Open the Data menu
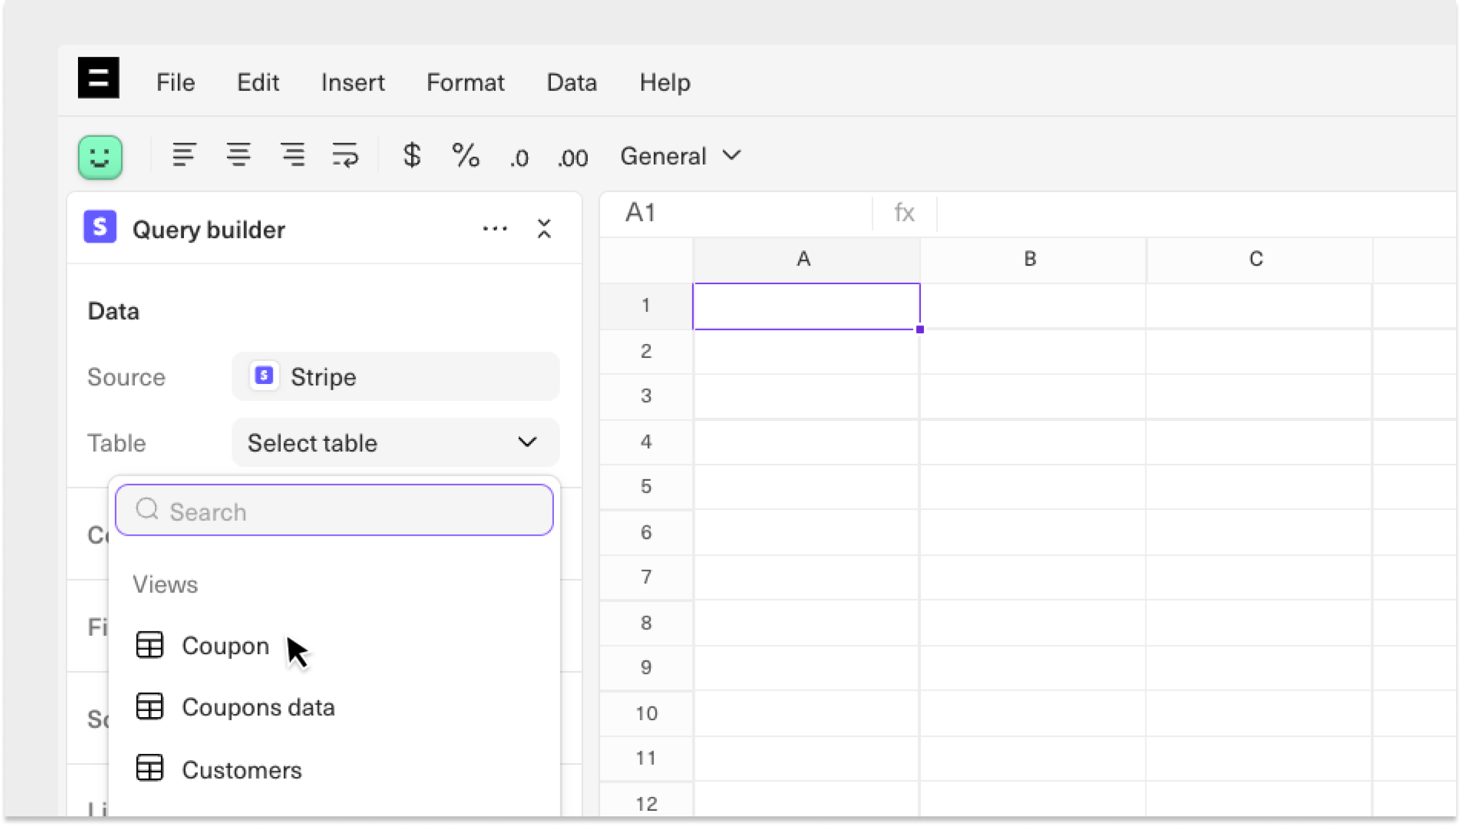 571,82
